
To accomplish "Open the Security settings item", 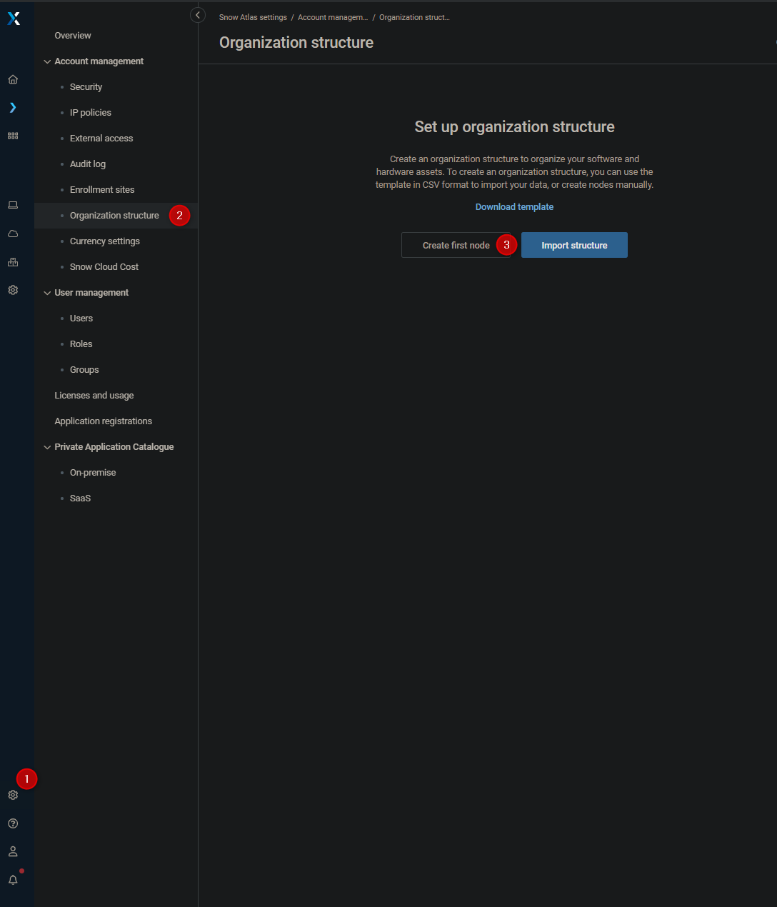I will (x=86, y=87).
